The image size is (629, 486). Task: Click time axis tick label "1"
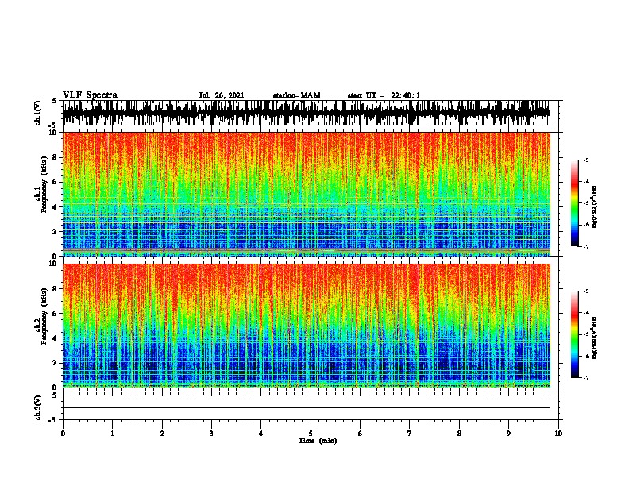coord(112,434)
